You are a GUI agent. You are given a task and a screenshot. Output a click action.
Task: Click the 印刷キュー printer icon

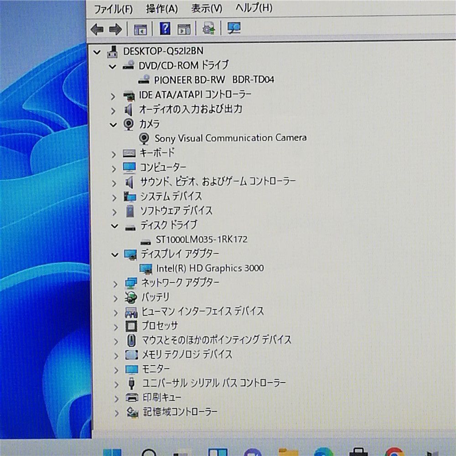132,397
